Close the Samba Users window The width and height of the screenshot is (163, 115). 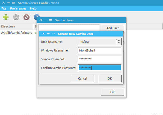pyautogui.click(x=41, y=20)
